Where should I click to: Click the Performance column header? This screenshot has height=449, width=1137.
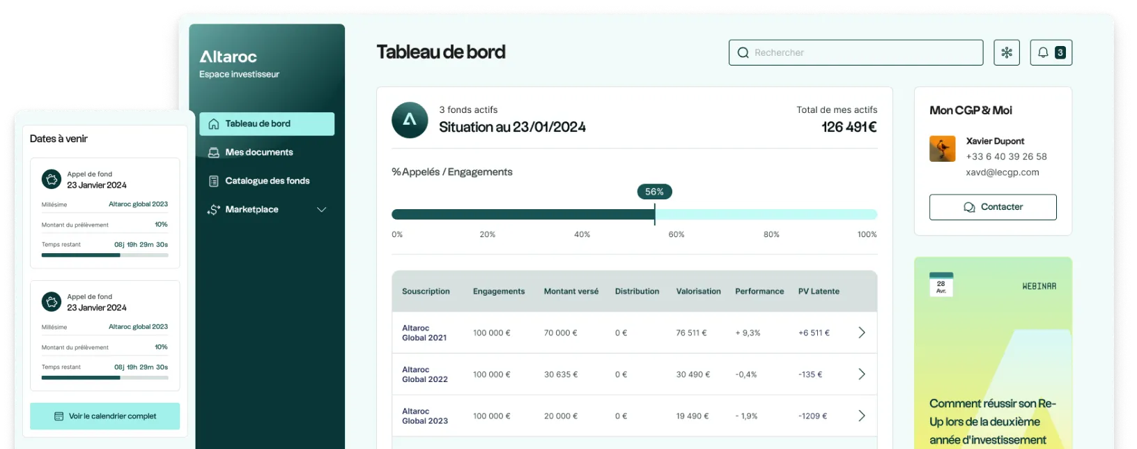(x=759, y=291)
